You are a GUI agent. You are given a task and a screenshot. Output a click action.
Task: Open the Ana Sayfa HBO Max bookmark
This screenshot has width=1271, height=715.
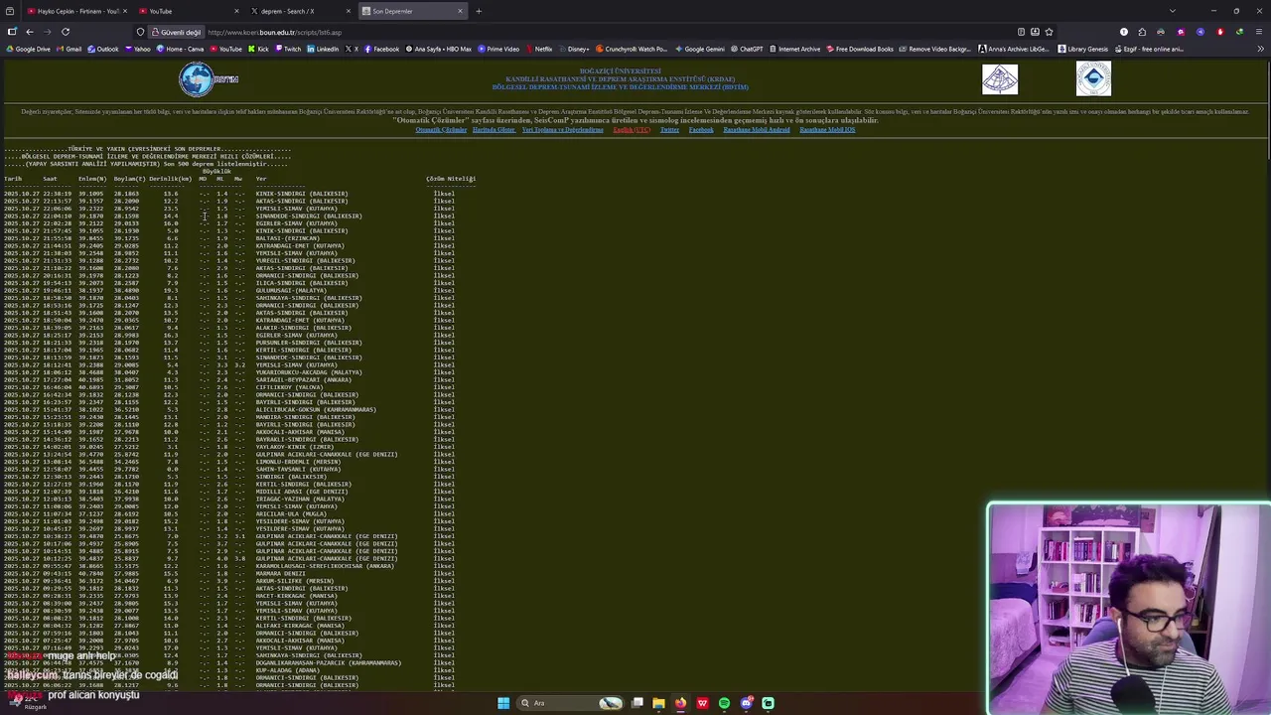pos(438,49)
